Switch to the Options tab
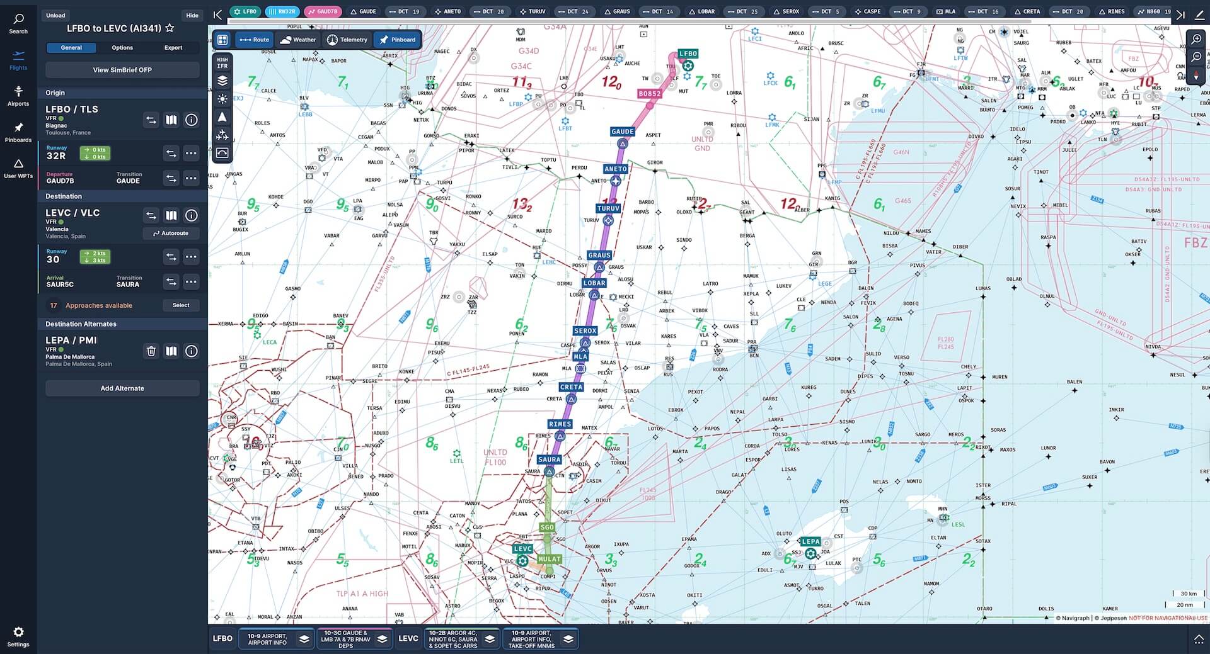Viewport: 1210px width, 654px height. tap(122, 48)
